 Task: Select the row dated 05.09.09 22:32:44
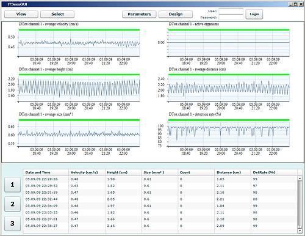click(160, 199)
